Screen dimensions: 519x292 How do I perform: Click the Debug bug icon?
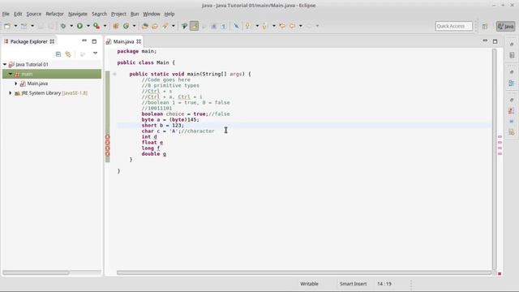pyautogui.click(x=63, y=26)
